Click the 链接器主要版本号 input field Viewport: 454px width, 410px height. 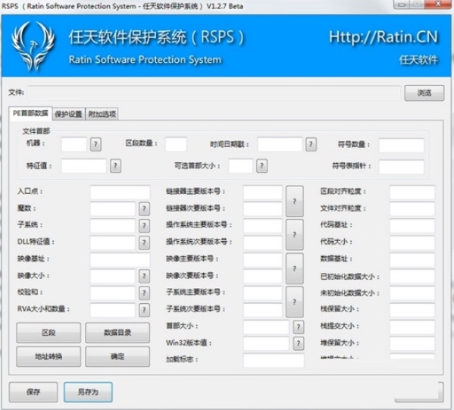262,192
